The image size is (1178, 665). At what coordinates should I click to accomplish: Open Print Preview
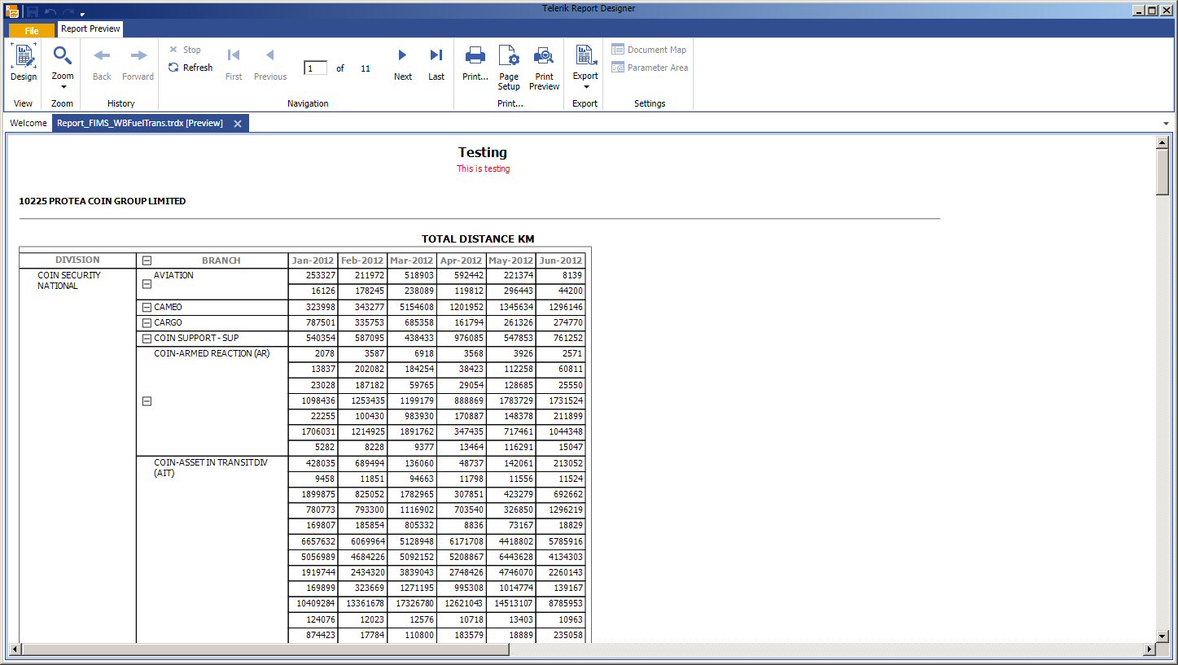(x=544, y=68)
